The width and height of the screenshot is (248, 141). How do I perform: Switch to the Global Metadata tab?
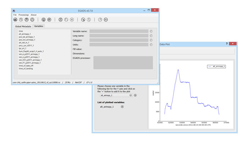[23, 26]
